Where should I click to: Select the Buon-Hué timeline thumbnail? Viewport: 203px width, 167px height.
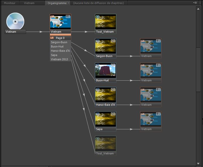click(x=106, y=71)
